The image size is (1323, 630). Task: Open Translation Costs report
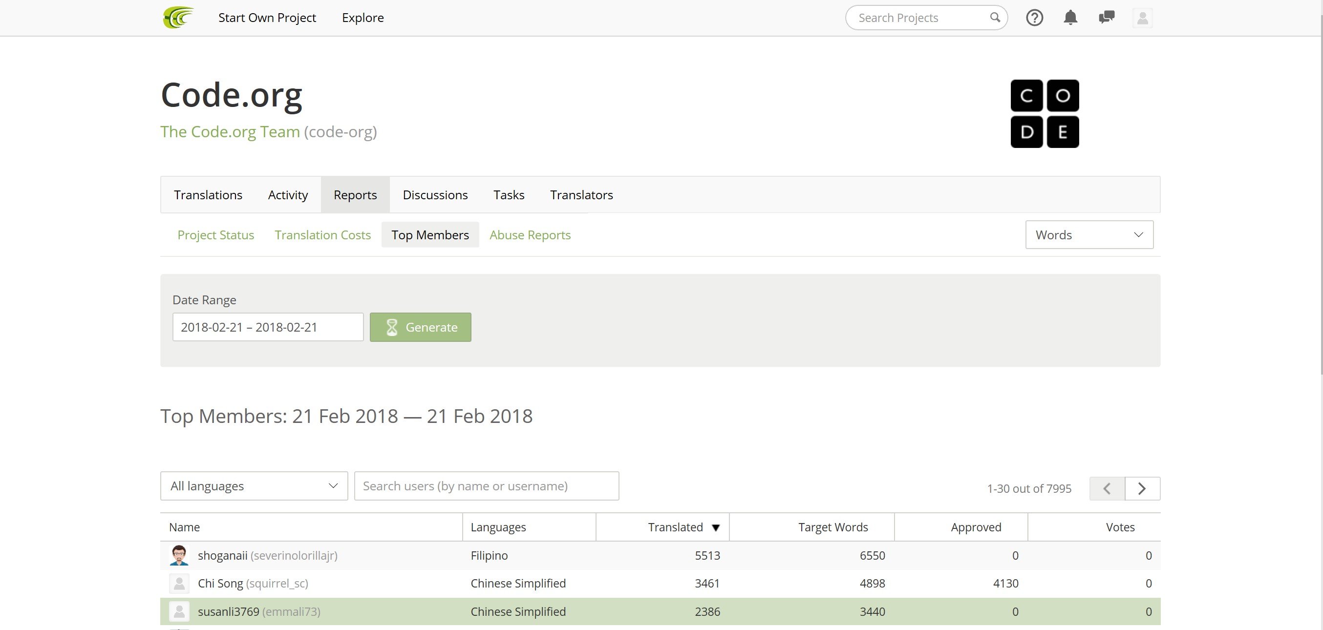pyautogui.click(x=322, y=234)
